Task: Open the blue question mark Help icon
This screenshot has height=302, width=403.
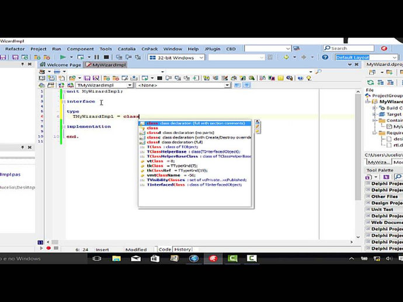Action: (325, 57)
